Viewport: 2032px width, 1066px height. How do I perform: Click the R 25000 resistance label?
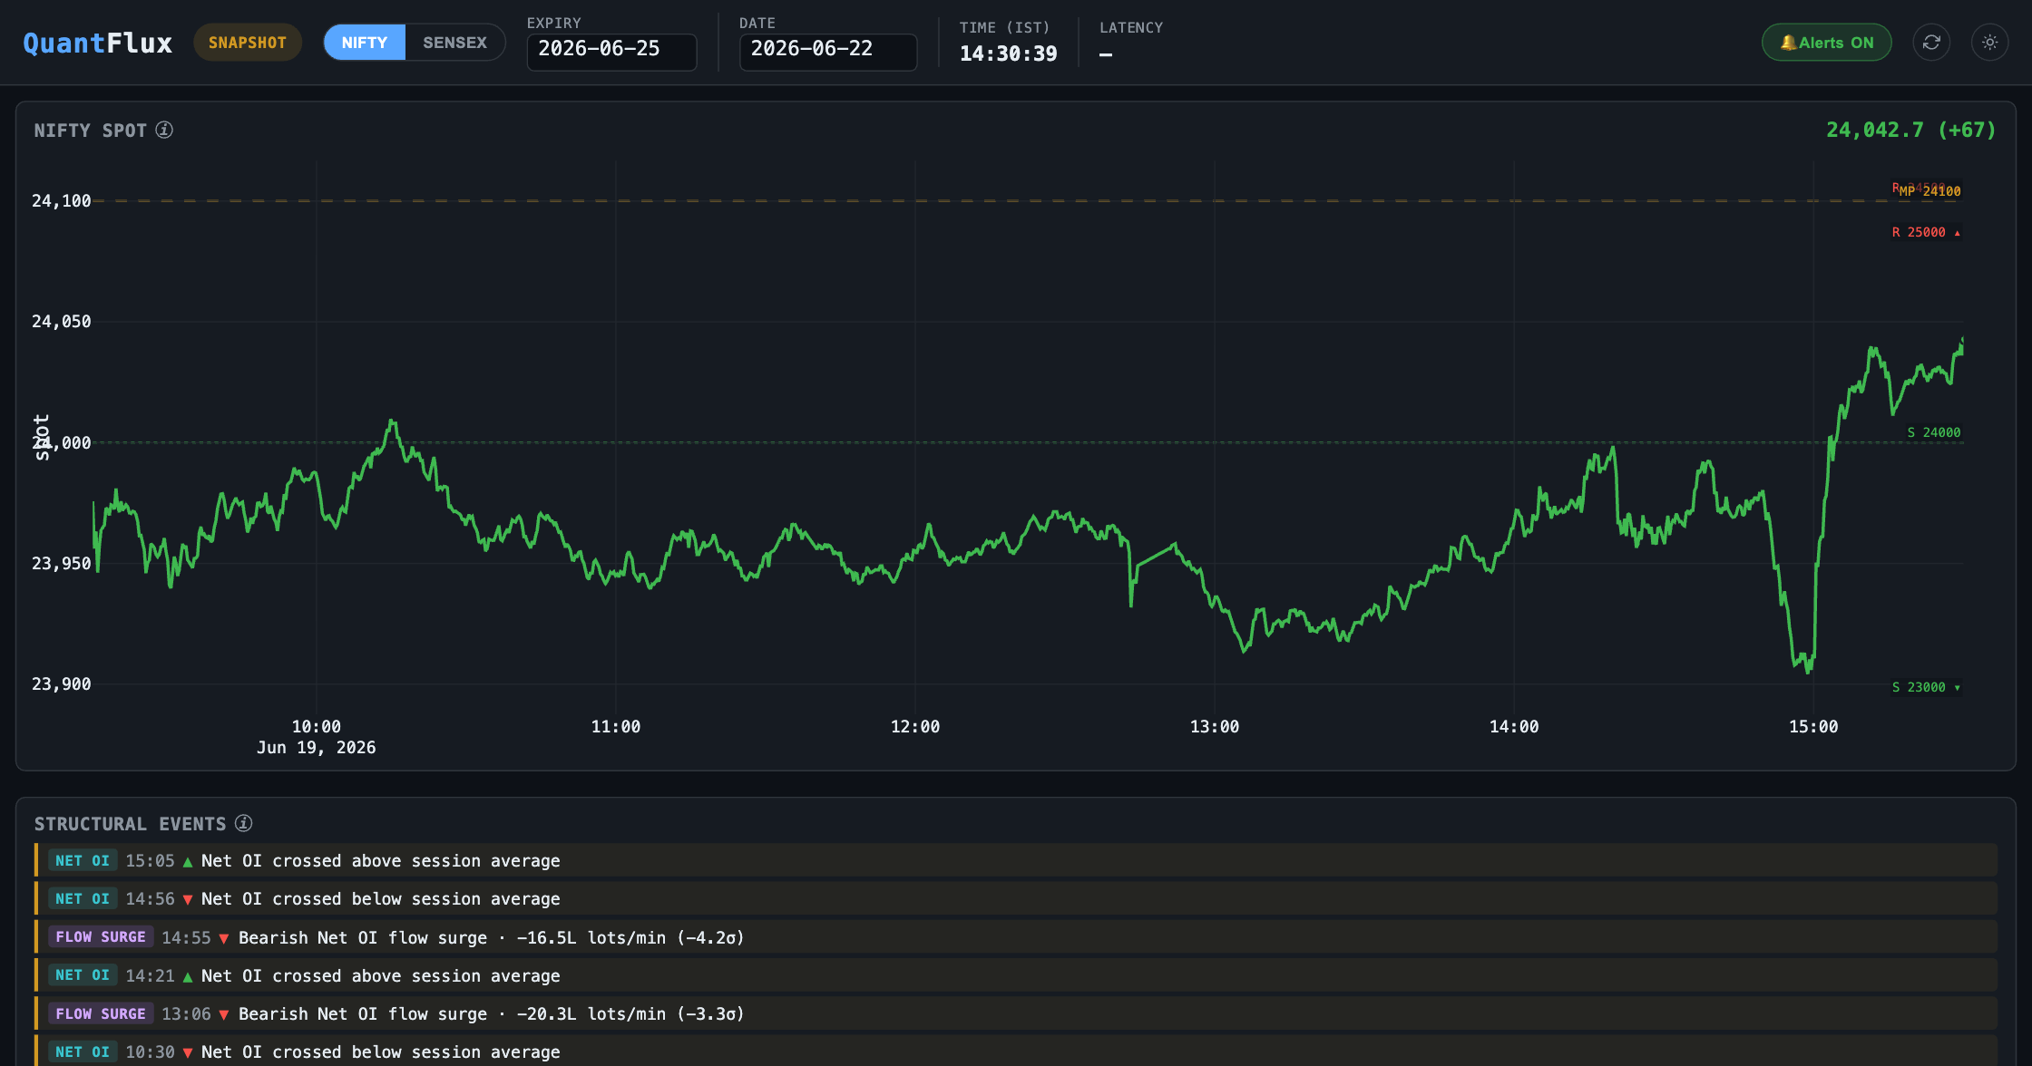[x=1925, y=233]
